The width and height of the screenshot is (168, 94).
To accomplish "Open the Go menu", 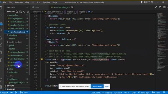I will [33, 2].
